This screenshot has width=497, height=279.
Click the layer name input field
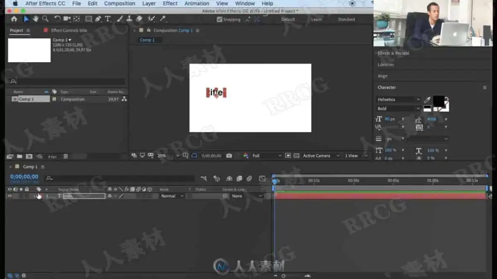coord(84,196)
